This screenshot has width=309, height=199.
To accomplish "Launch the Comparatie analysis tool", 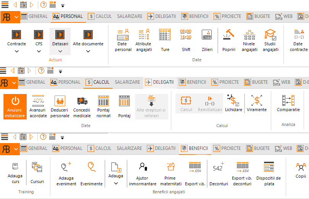I will pyautogui.click(x=288, y=100).
